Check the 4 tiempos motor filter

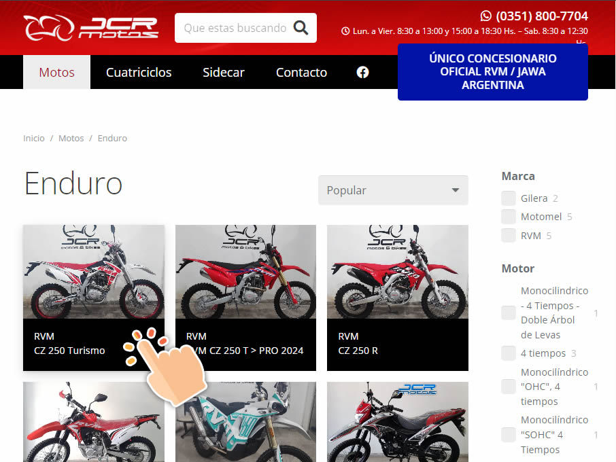[509, 353]
